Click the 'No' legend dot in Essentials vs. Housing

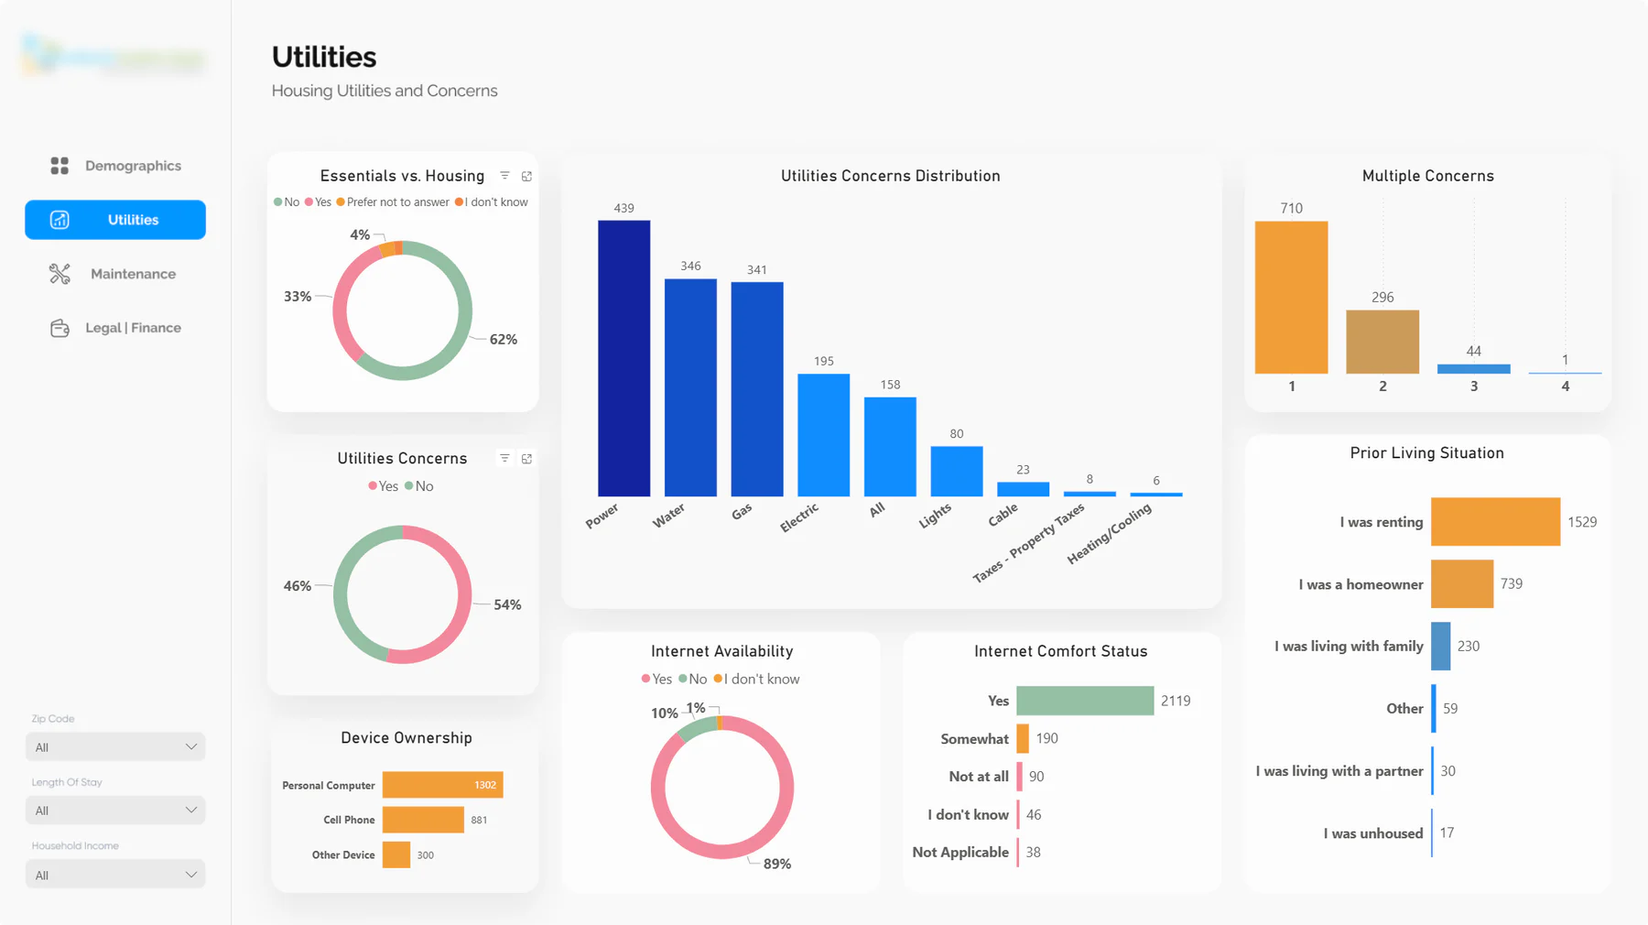[277, 202]
